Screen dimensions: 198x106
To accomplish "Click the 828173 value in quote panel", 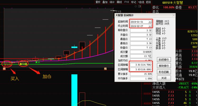I will click(x=192, y=32).
